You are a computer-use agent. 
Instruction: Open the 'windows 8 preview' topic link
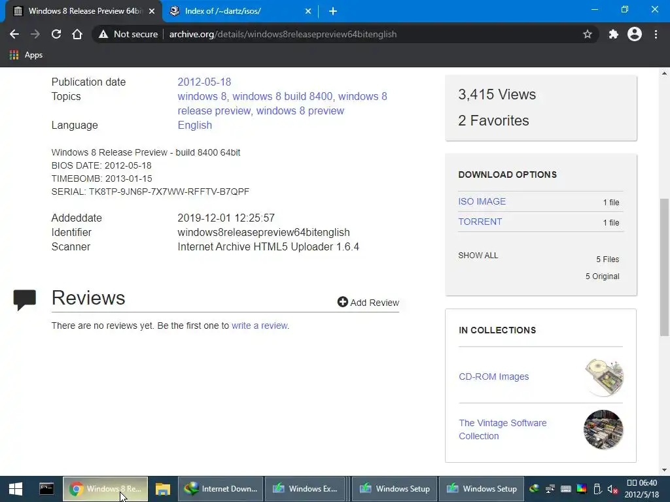pos(300,111)
